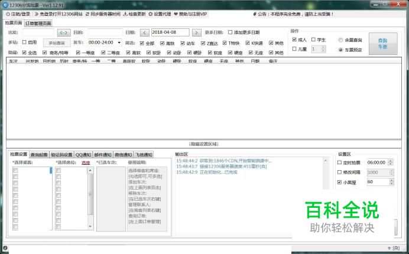This screenshot has height=254, width=409.
Task: Open 12306 website without login
Action: [x=59, y=14]
